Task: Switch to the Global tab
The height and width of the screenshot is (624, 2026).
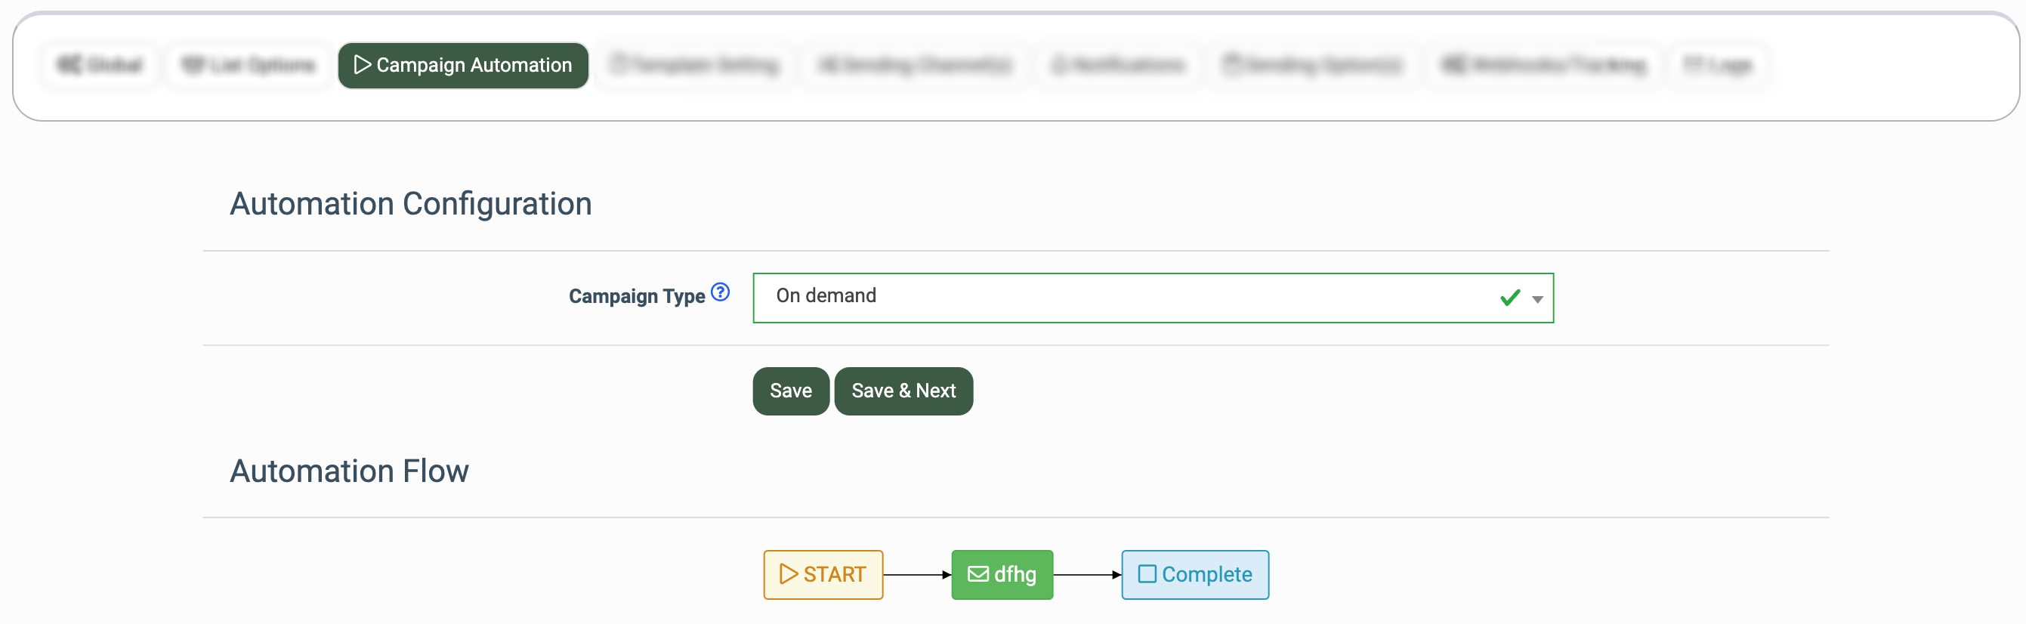Action: pyautogui.click(x=100, y=65)
